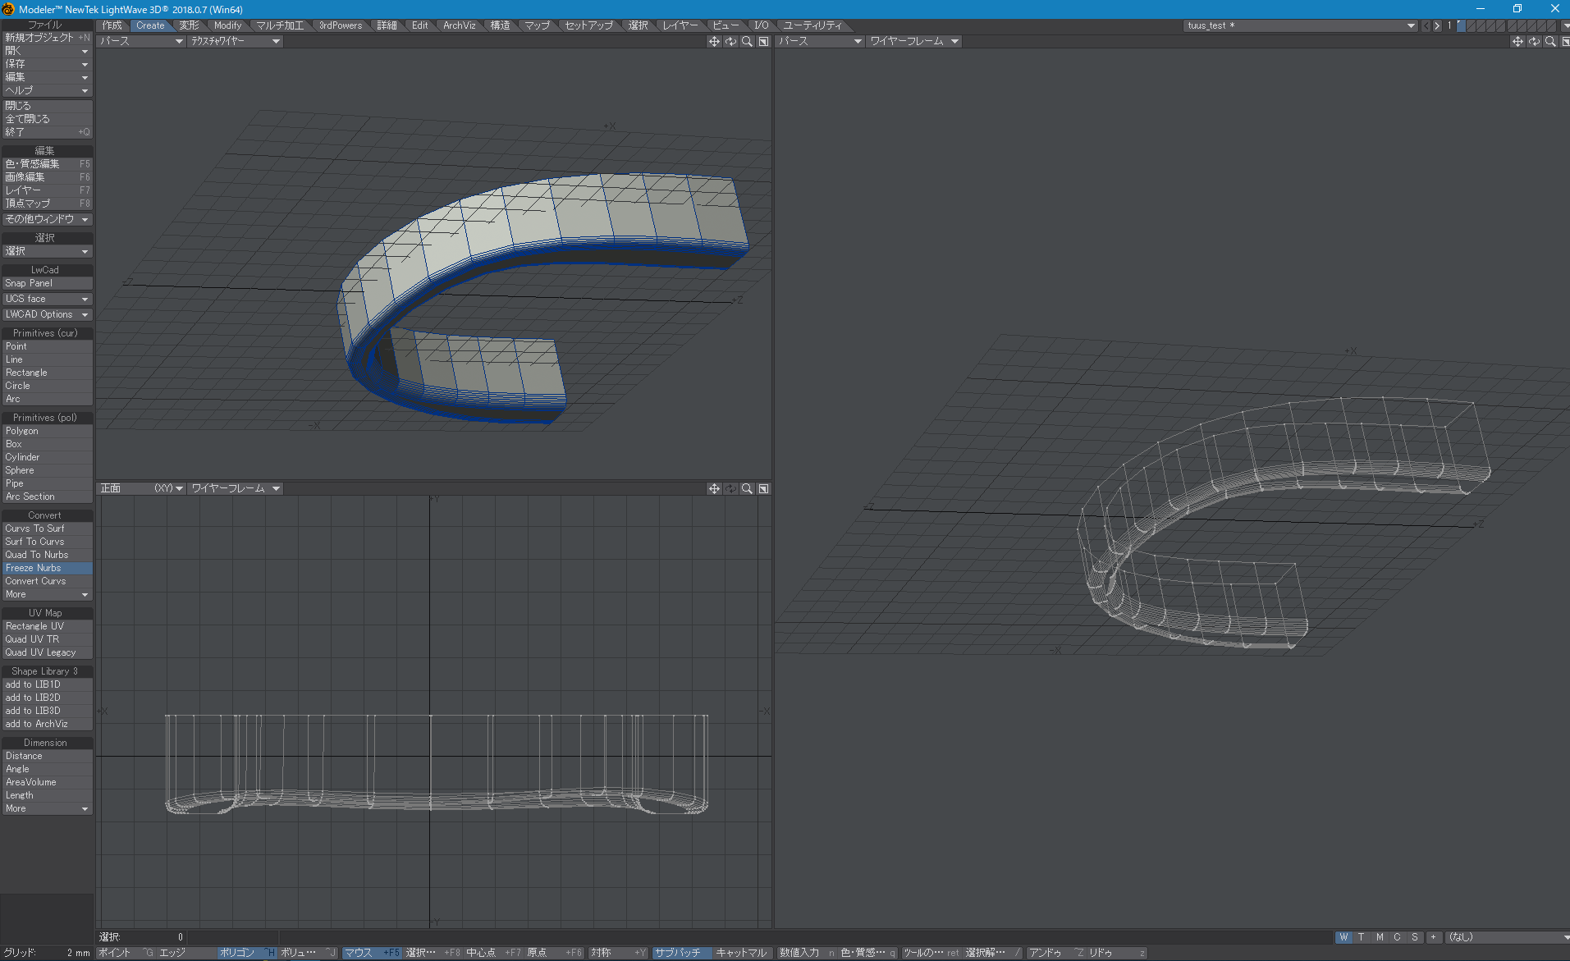Maximize the front XY viewport
Screen dimensions: 1570x961
pyautogui.click(x=763, y=488)
